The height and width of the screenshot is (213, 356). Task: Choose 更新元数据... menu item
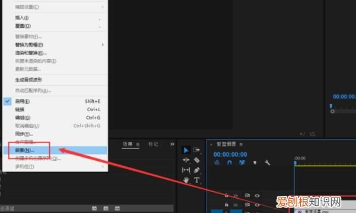click(x=55, y=69)
